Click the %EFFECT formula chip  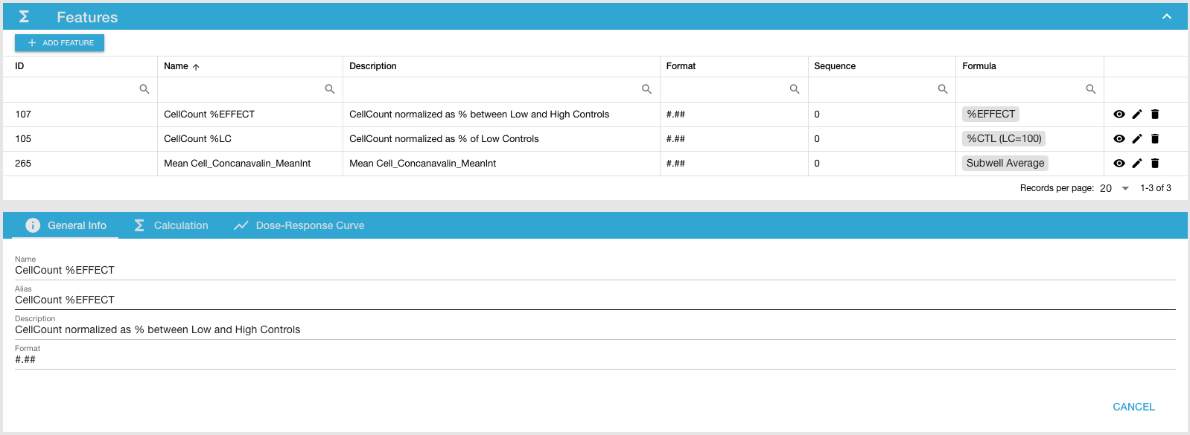click(x=990, y=115)
